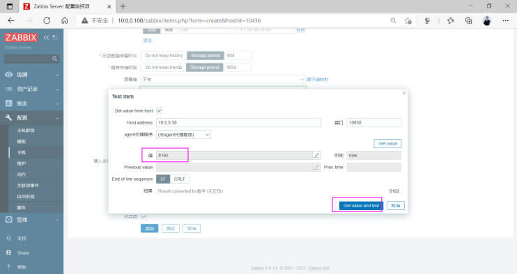Expand the 报表 sidebar section
The image size is (517, 274).
57,104
